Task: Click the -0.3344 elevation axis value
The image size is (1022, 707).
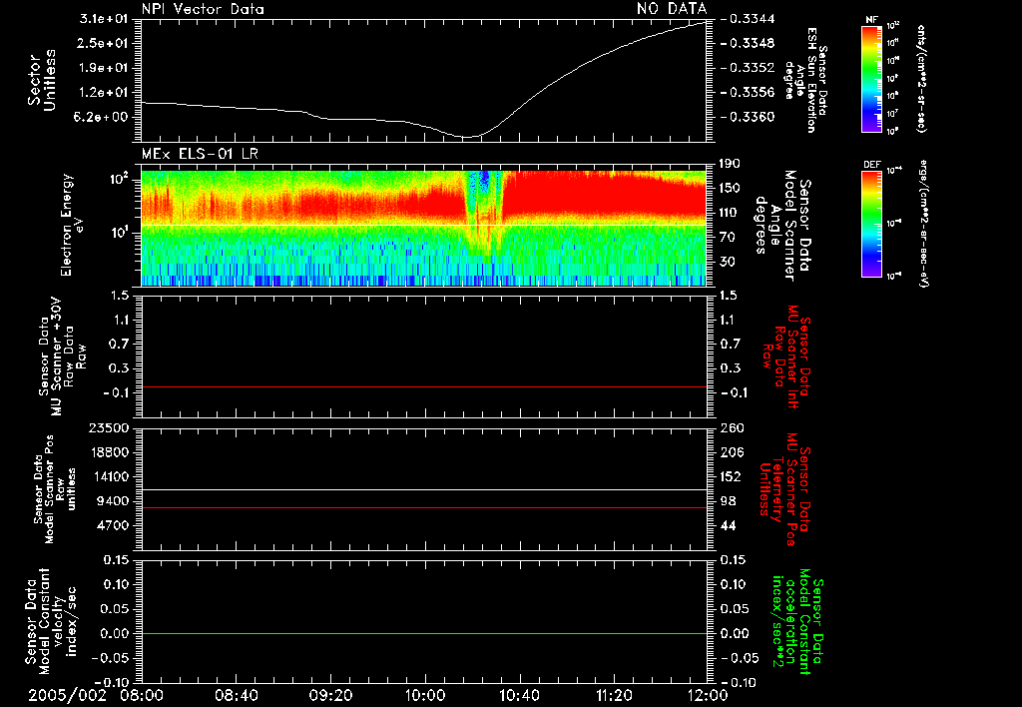Action: coord(750,19)
